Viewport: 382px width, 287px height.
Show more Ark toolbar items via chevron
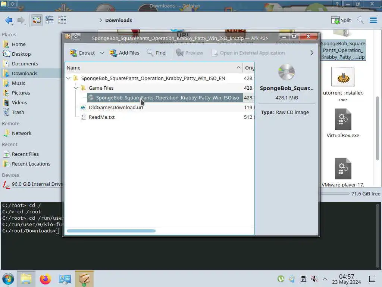[x=312, y=53]
